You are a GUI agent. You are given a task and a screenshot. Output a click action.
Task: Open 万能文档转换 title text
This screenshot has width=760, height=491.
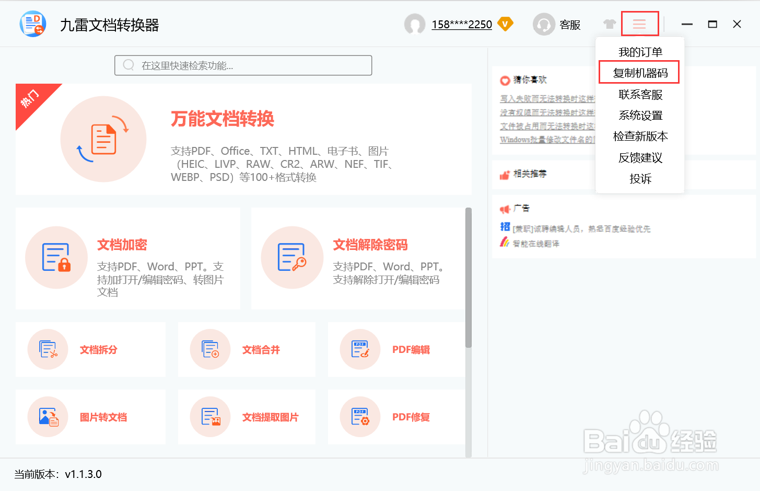coord(223,119)
